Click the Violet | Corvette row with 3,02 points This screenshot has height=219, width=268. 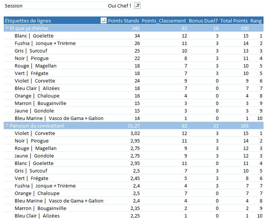(x=34, y=133)
